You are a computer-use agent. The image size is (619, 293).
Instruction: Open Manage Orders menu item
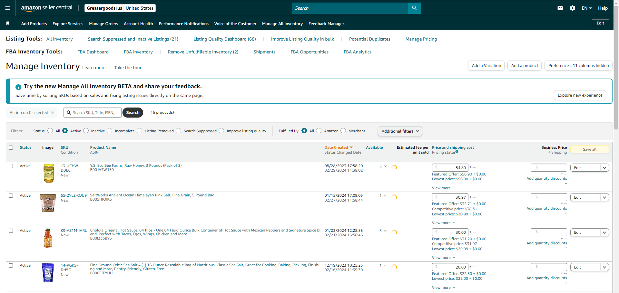click(x=103, y=24)
